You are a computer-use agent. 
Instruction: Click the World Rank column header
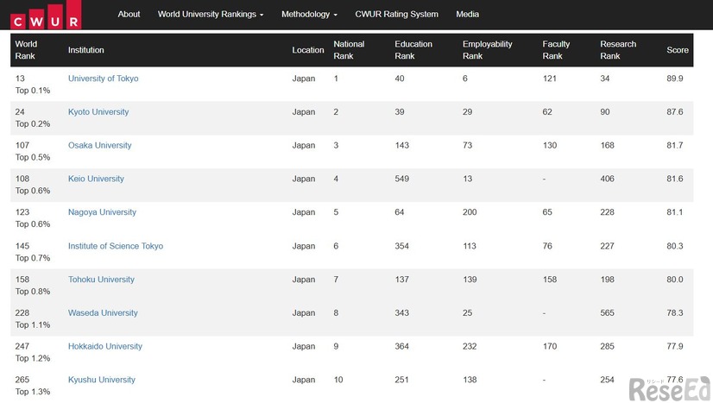click(26, 50)
